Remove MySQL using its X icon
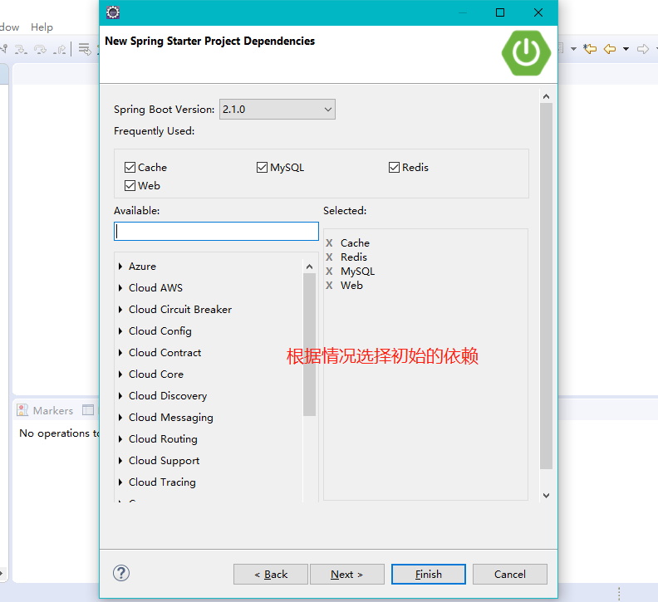The image size is (658, 602). 329,272
